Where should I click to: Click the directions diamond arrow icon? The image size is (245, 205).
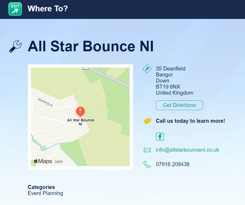147,69
